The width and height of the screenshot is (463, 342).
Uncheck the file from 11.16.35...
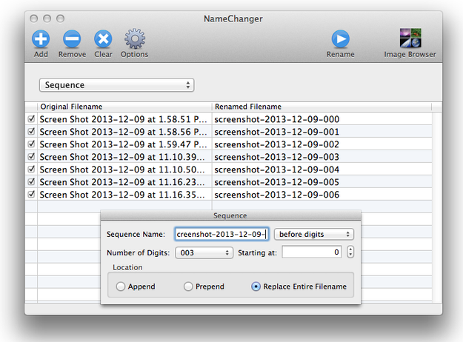coord(31,194)
